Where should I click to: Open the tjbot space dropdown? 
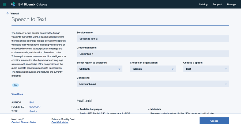[206, 69]
